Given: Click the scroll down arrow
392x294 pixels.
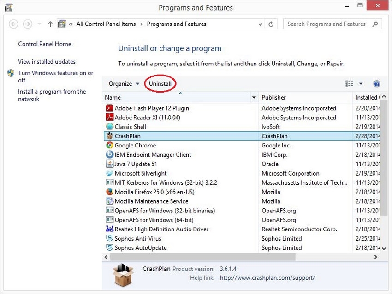Looking at the screenshot, I should coord(384,248).
